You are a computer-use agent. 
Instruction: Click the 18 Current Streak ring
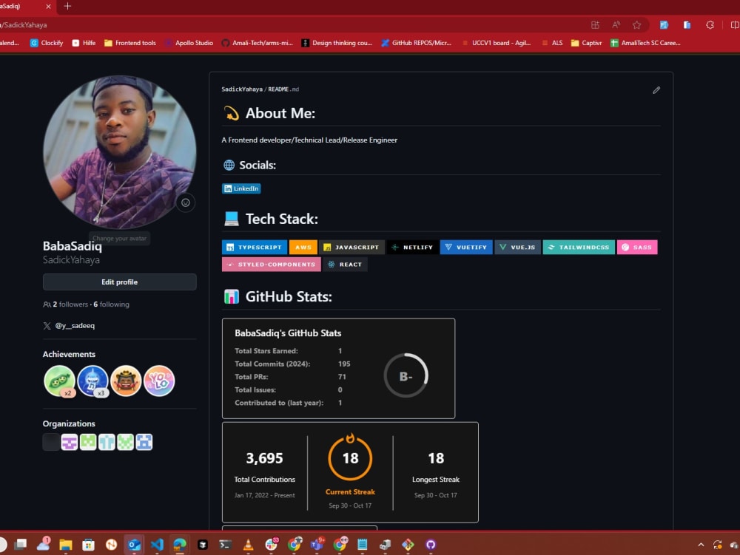pos(350,458)
